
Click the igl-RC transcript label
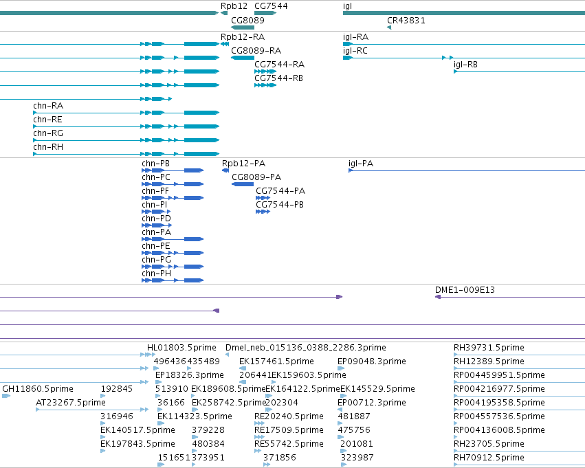pos(355,51)
